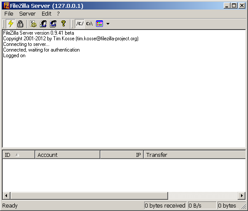Click the yellow question mark help icon

point(63,24)
